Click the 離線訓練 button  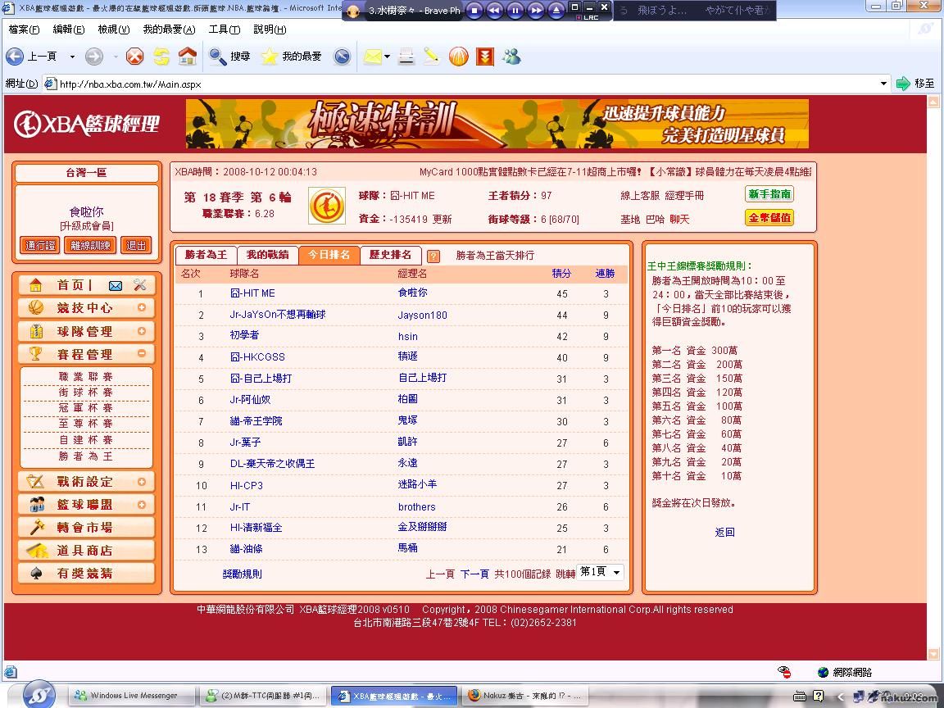(x=90, y=245)
